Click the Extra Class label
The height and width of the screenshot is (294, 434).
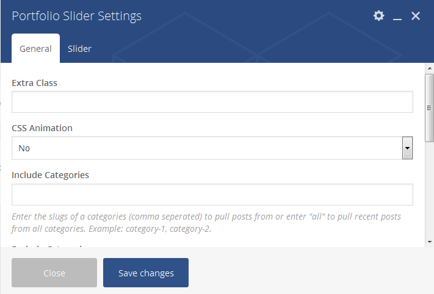34,82
